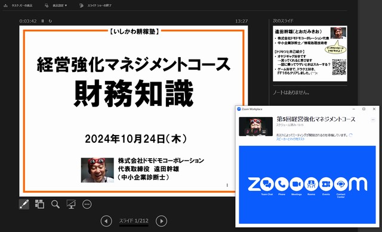Screen dimensions: 382x232
Task: Click the 次のスライド label
Action: point(283,21)
